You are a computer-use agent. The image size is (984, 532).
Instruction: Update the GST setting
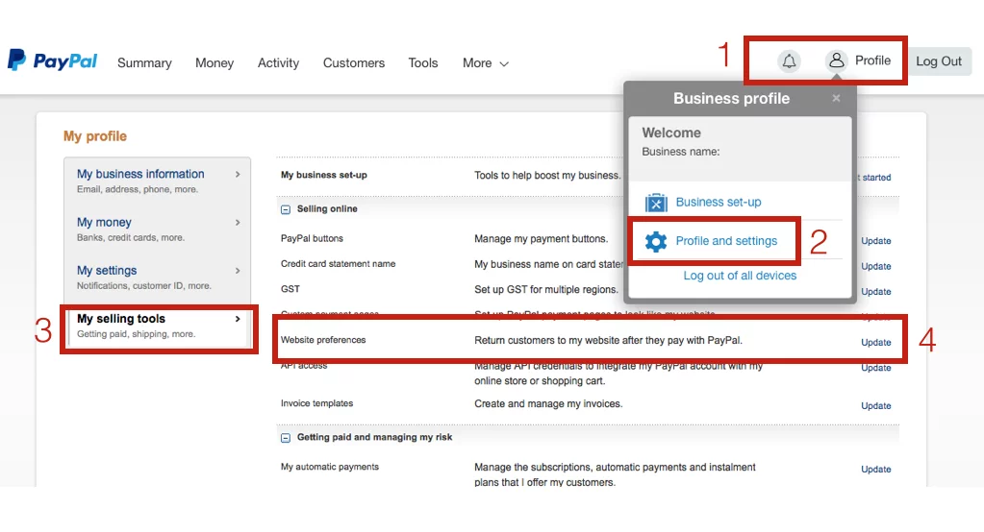click(x=875, y=291)
